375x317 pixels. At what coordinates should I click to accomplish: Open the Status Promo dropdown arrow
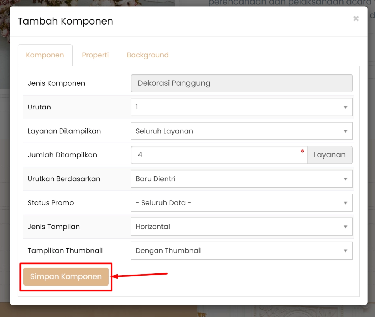tap(345, 203)
